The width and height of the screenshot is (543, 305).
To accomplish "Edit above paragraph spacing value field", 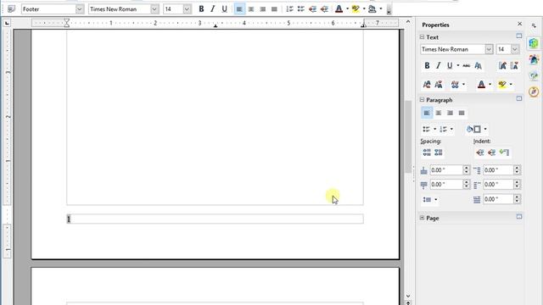I will tap(446, 170).
